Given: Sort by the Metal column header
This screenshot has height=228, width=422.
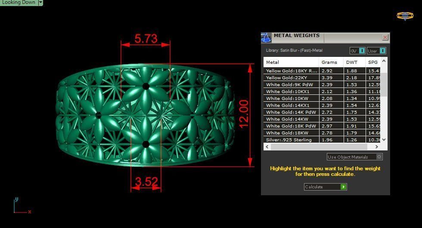Looking at the screenshot, I should pyautogui.click(x=291, y=62).
